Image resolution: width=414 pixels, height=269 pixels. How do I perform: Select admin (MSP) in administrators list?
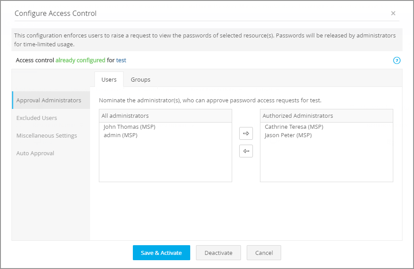[120, 135]
